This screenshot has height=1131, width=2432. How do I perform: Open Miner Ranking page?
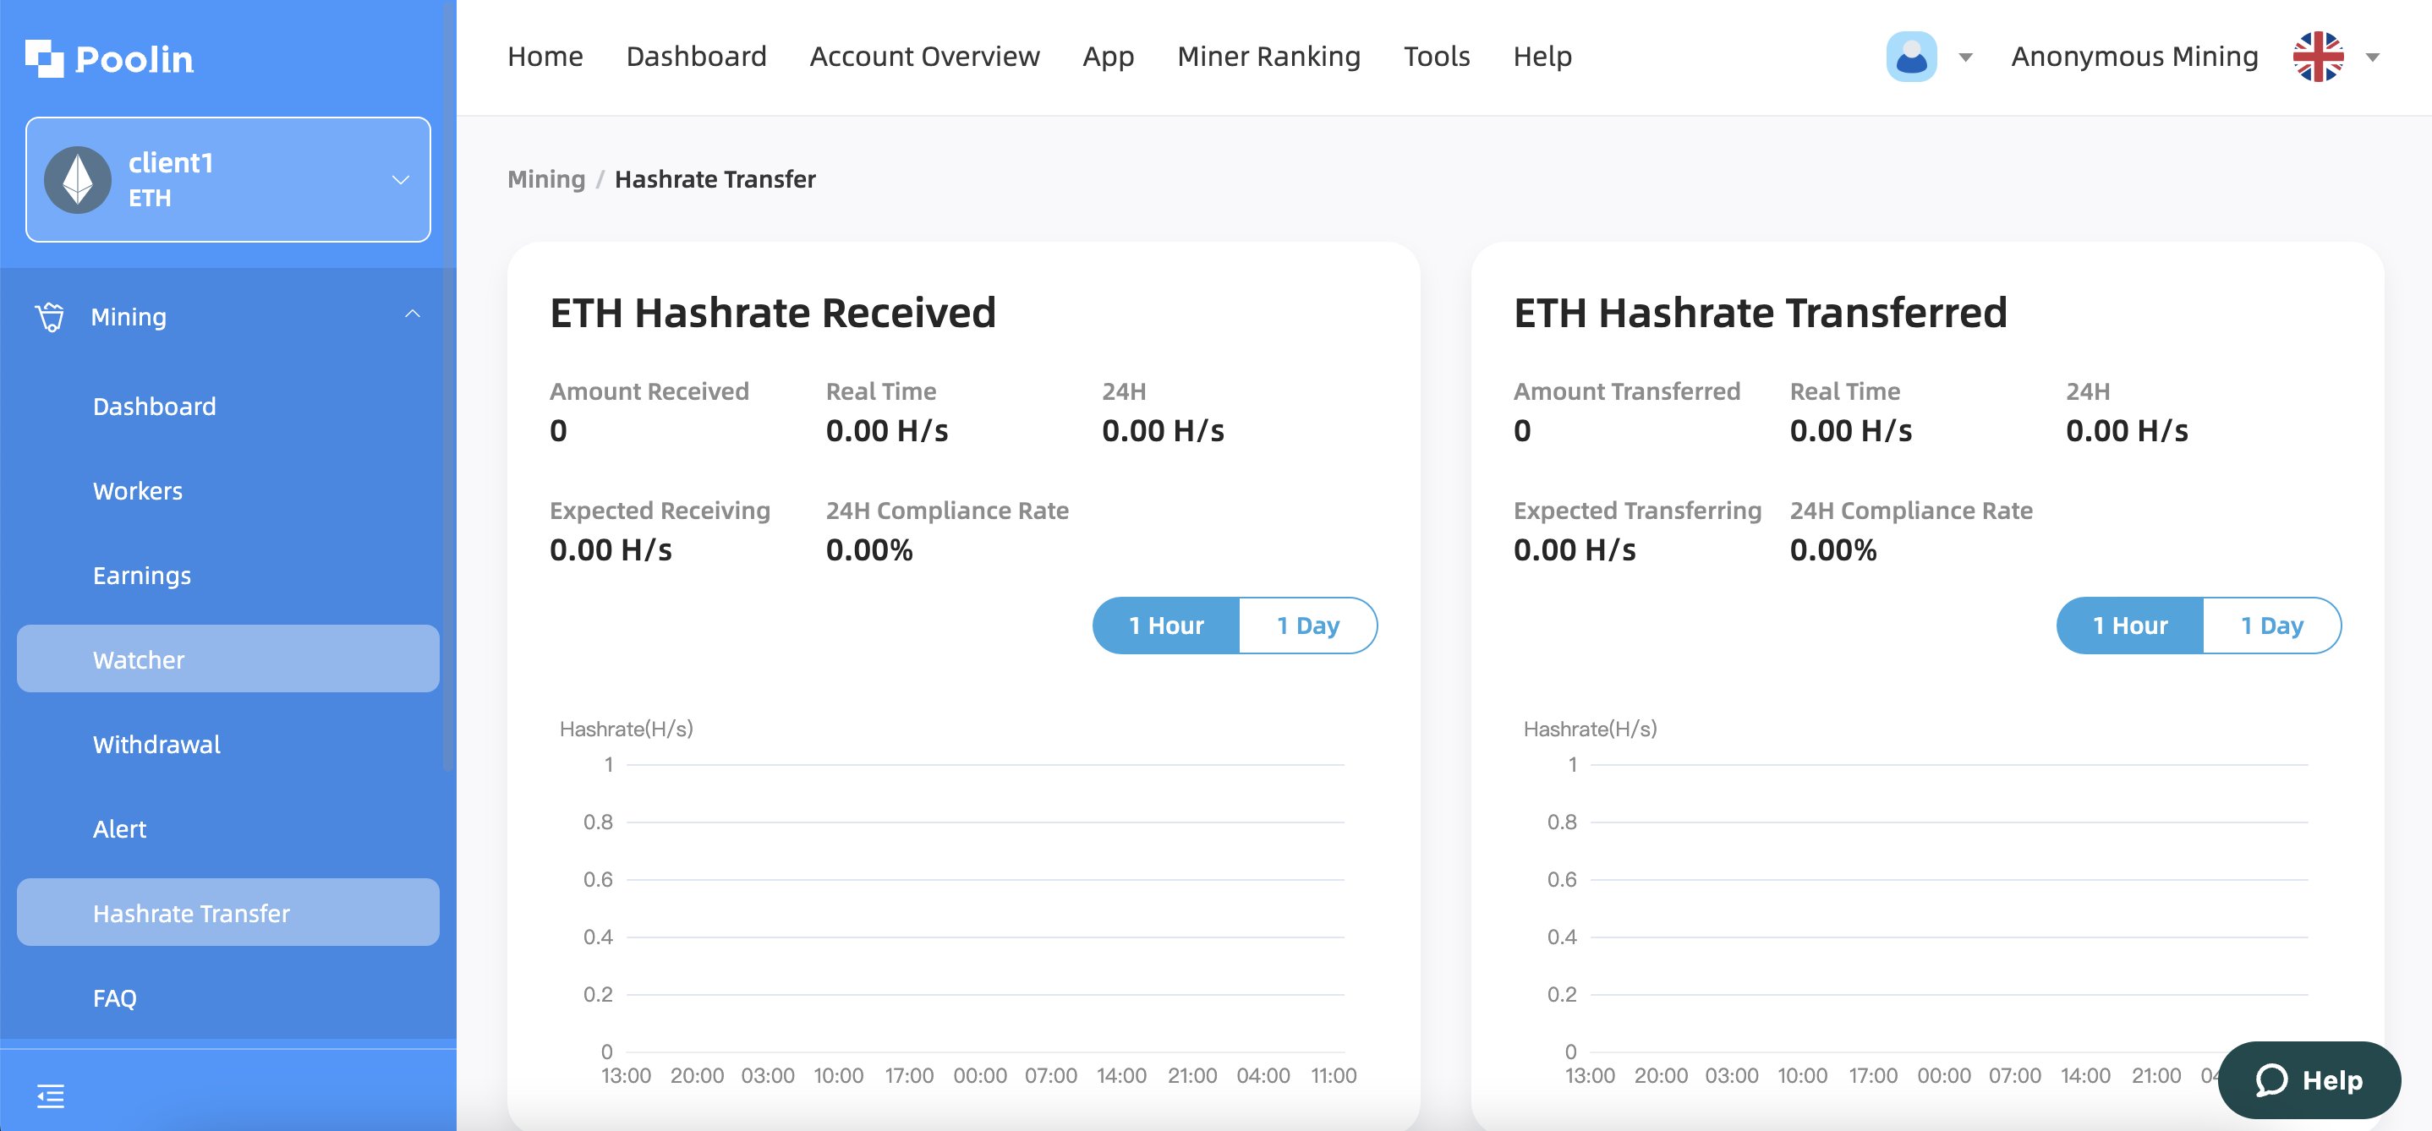[x=1269, y=57]
